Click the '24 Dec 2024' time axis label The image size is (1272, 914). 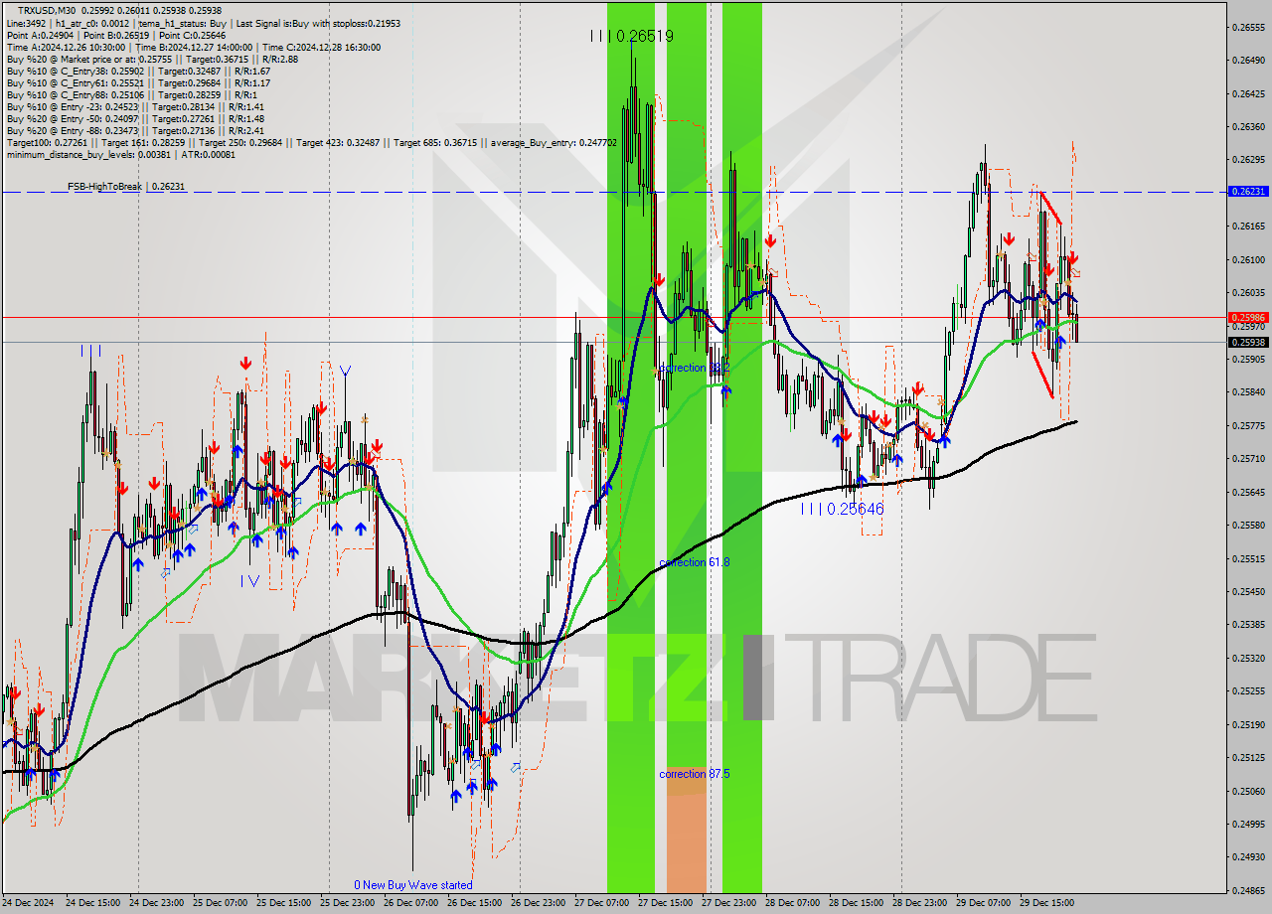(x=28, y=903)
